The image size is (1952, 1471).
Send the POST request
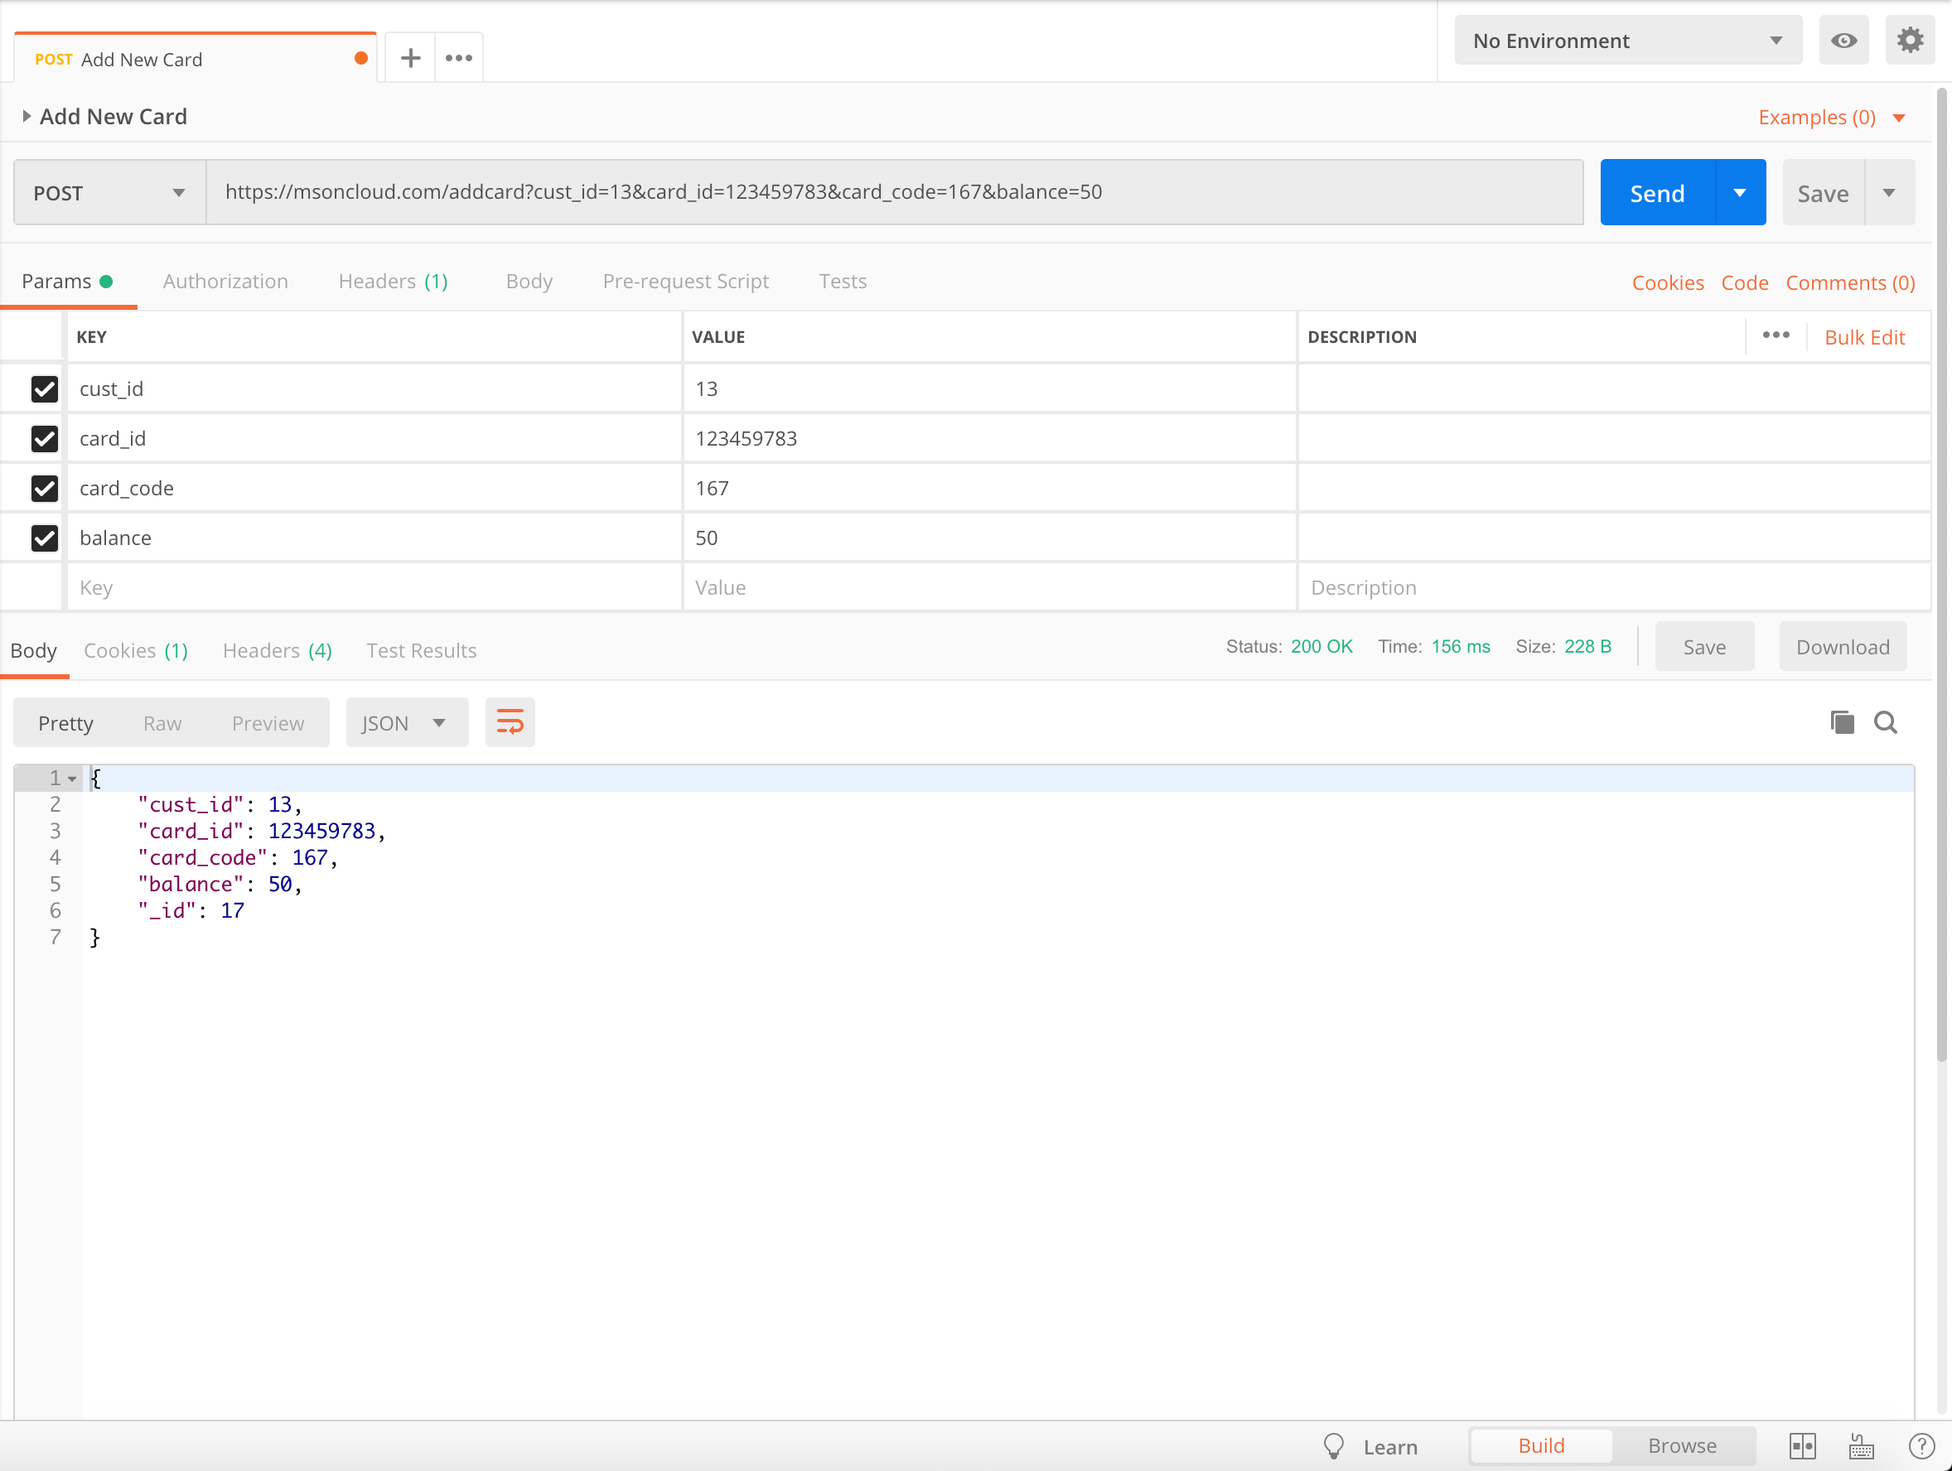coord(1656,192)
